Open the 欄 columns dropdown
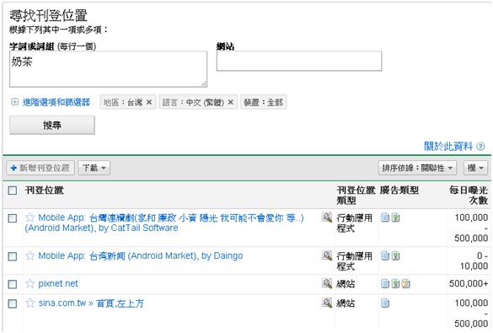The image size is (493, 333). click(x=475, y=168)
